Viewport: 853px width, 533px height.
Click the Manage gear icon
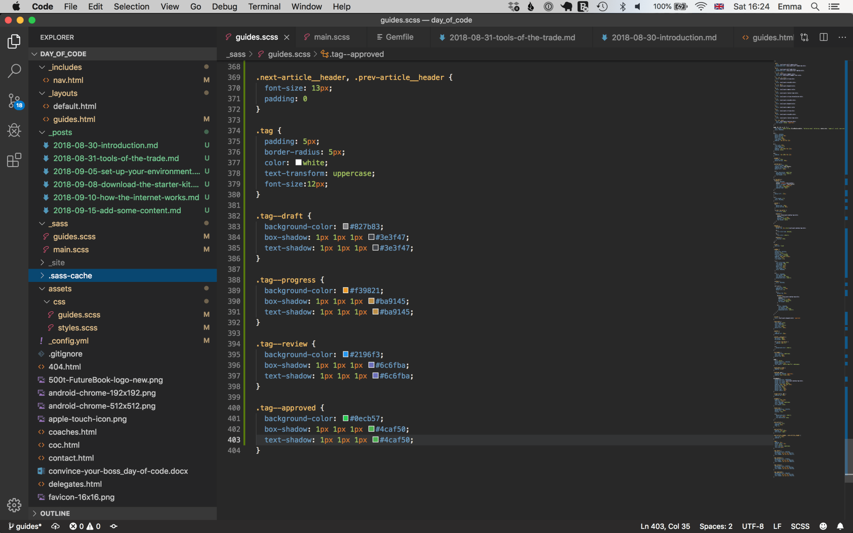click(14, 505)
